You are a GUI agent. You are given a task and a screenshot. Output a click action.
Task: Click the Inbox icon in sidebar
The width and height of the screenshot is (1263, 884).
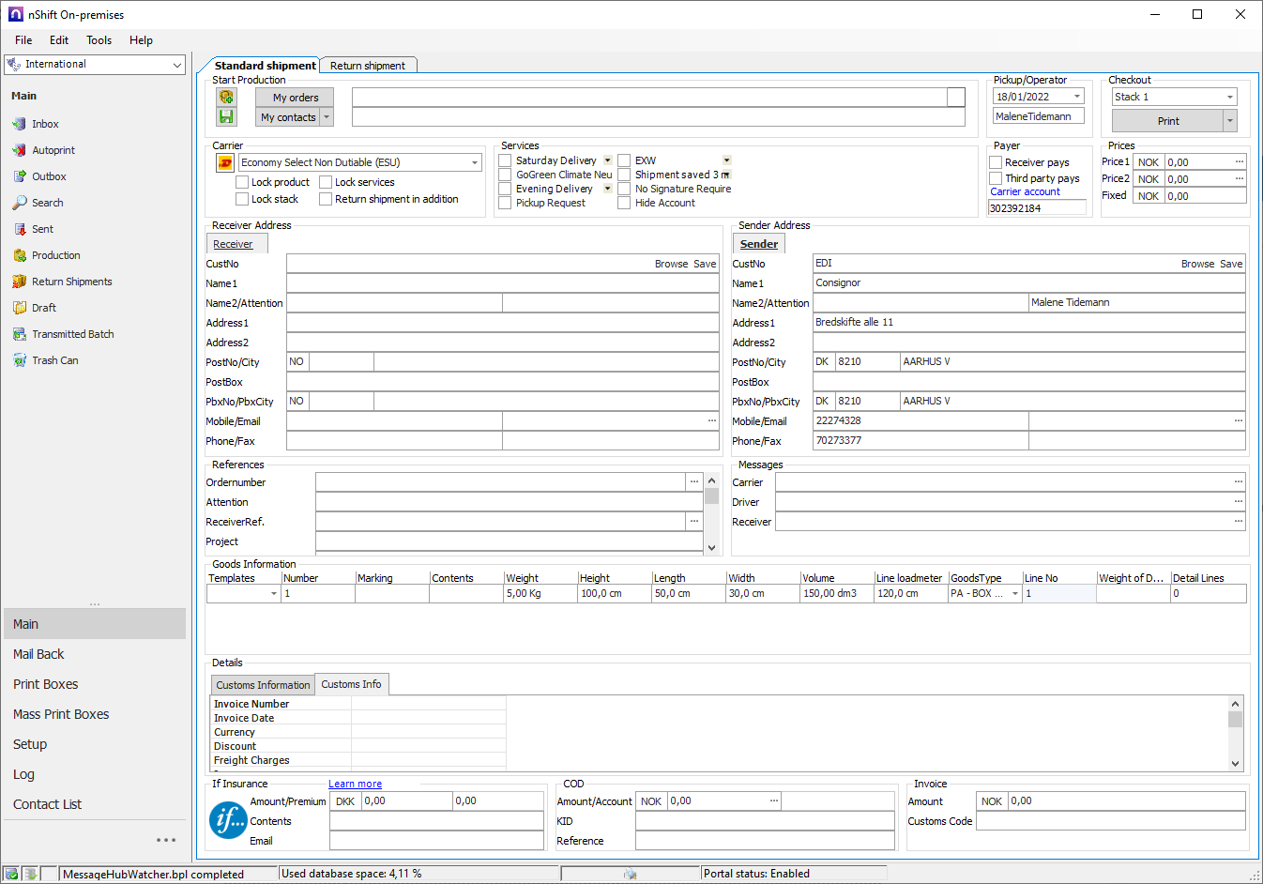pyautogui.click(x=19, y=124)
